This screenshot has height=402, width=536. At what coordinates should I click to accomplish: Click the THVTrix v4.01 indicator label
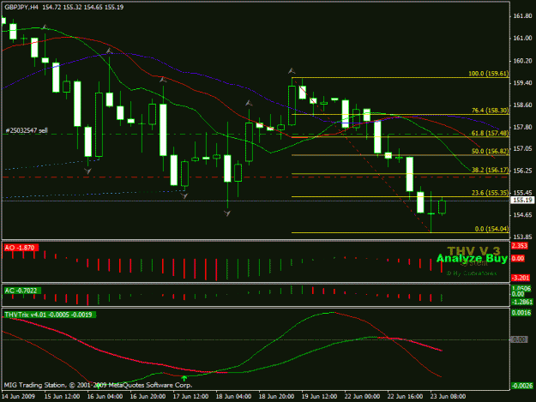tap(48, 315)
